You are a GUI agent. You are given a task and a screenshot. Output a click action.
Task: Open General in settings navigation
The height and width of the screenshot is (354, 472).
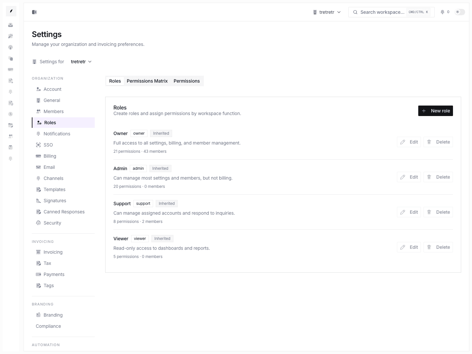63,100
